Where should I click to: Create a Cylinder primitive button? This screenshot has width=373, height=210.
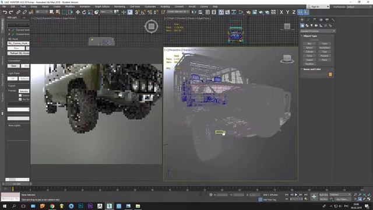click(309, 52)
